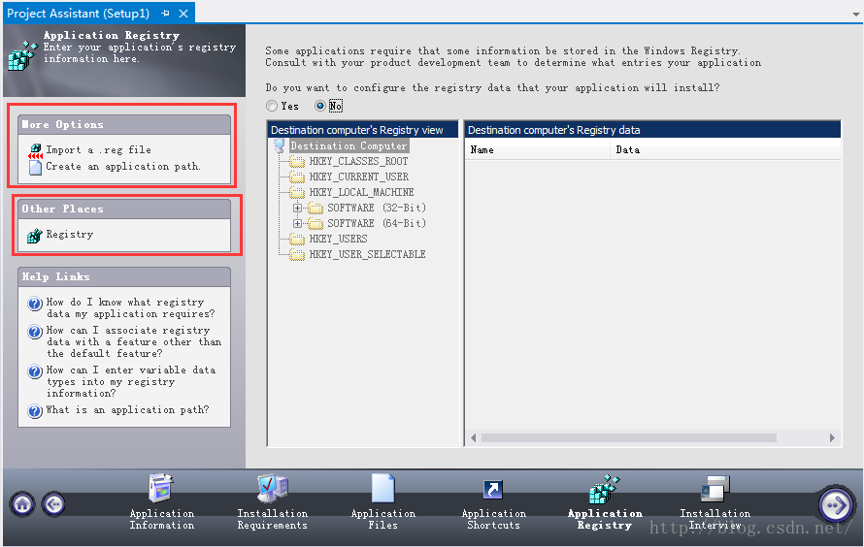Click the Import a .reg file icon
Viewport: 864px width, 547px height.
pos(35,150)
